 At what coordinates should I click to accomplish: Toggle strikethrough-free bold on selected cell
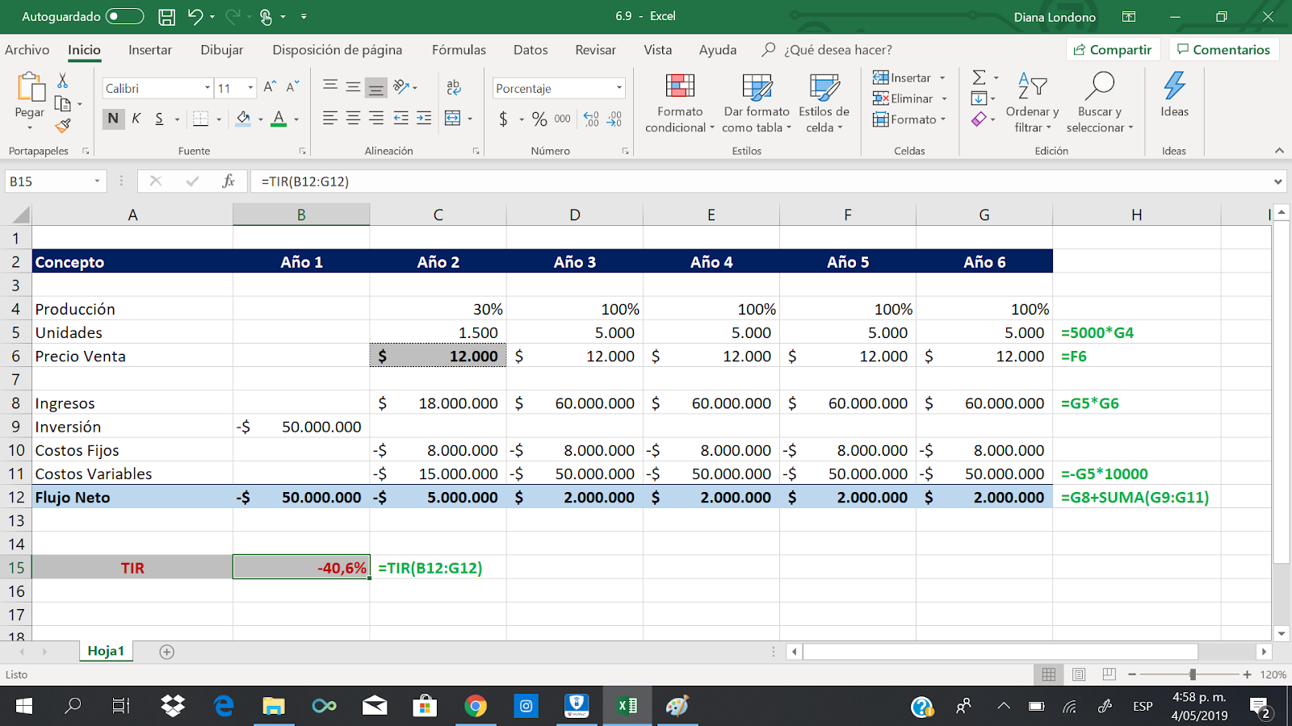click(x=112, y=118)
